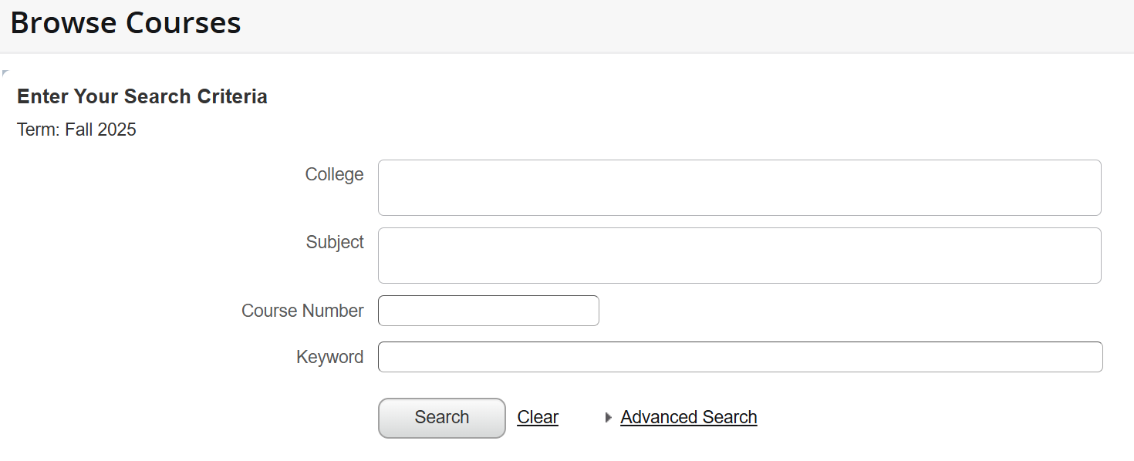Viewport: 1134px width, 461px height.
Task: Click the Browse Courses page heading
Action: point(127,22)
